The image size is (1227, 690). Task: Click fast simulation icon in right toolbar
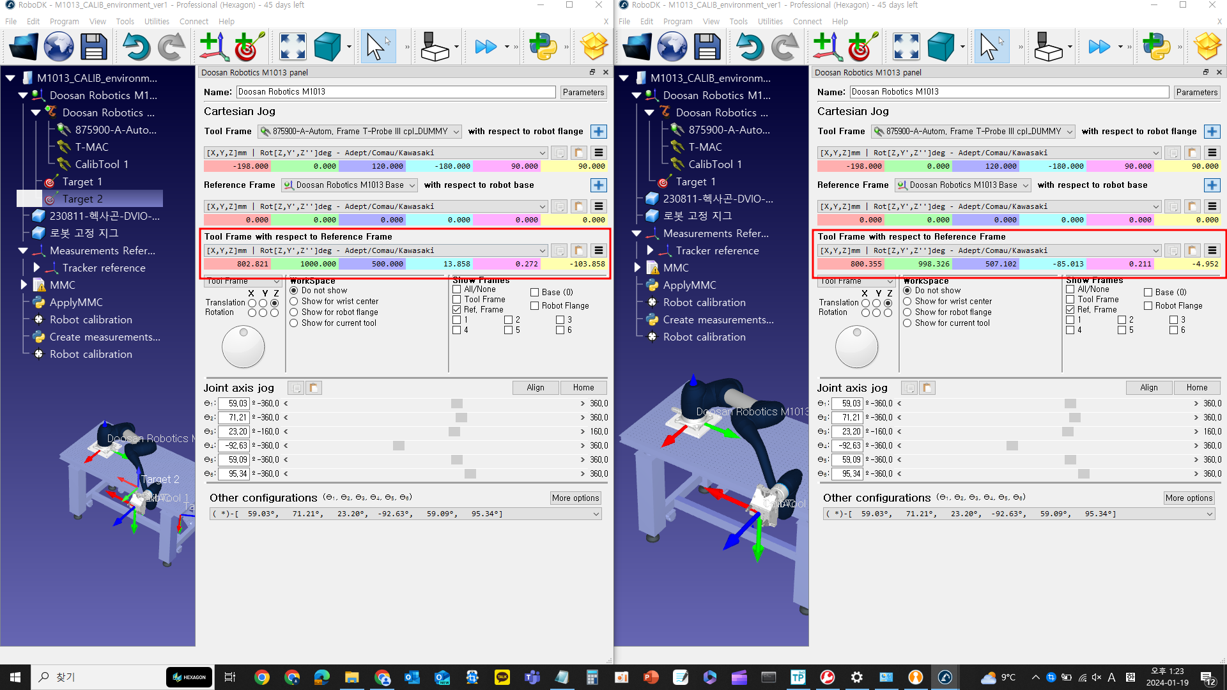pyautogui.click(x=1099, y=47)
